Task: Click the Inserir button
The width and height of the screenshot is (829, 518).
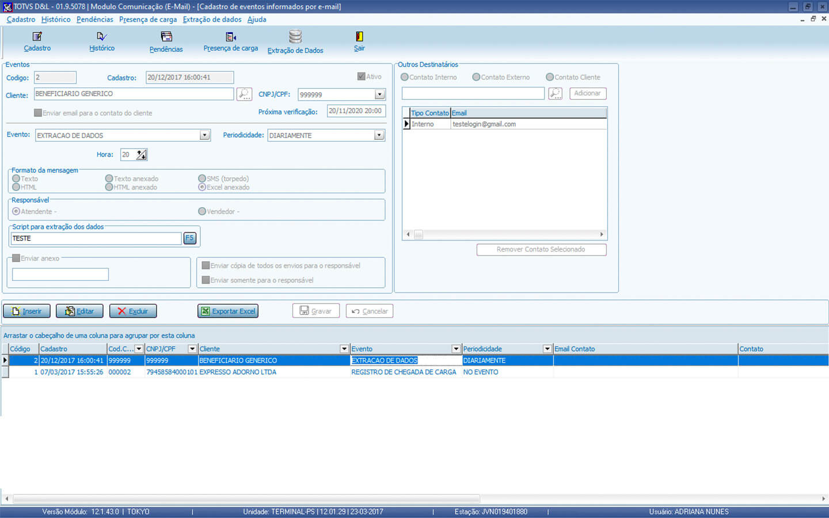Action: pyautogui.click(x=26, y=311)
